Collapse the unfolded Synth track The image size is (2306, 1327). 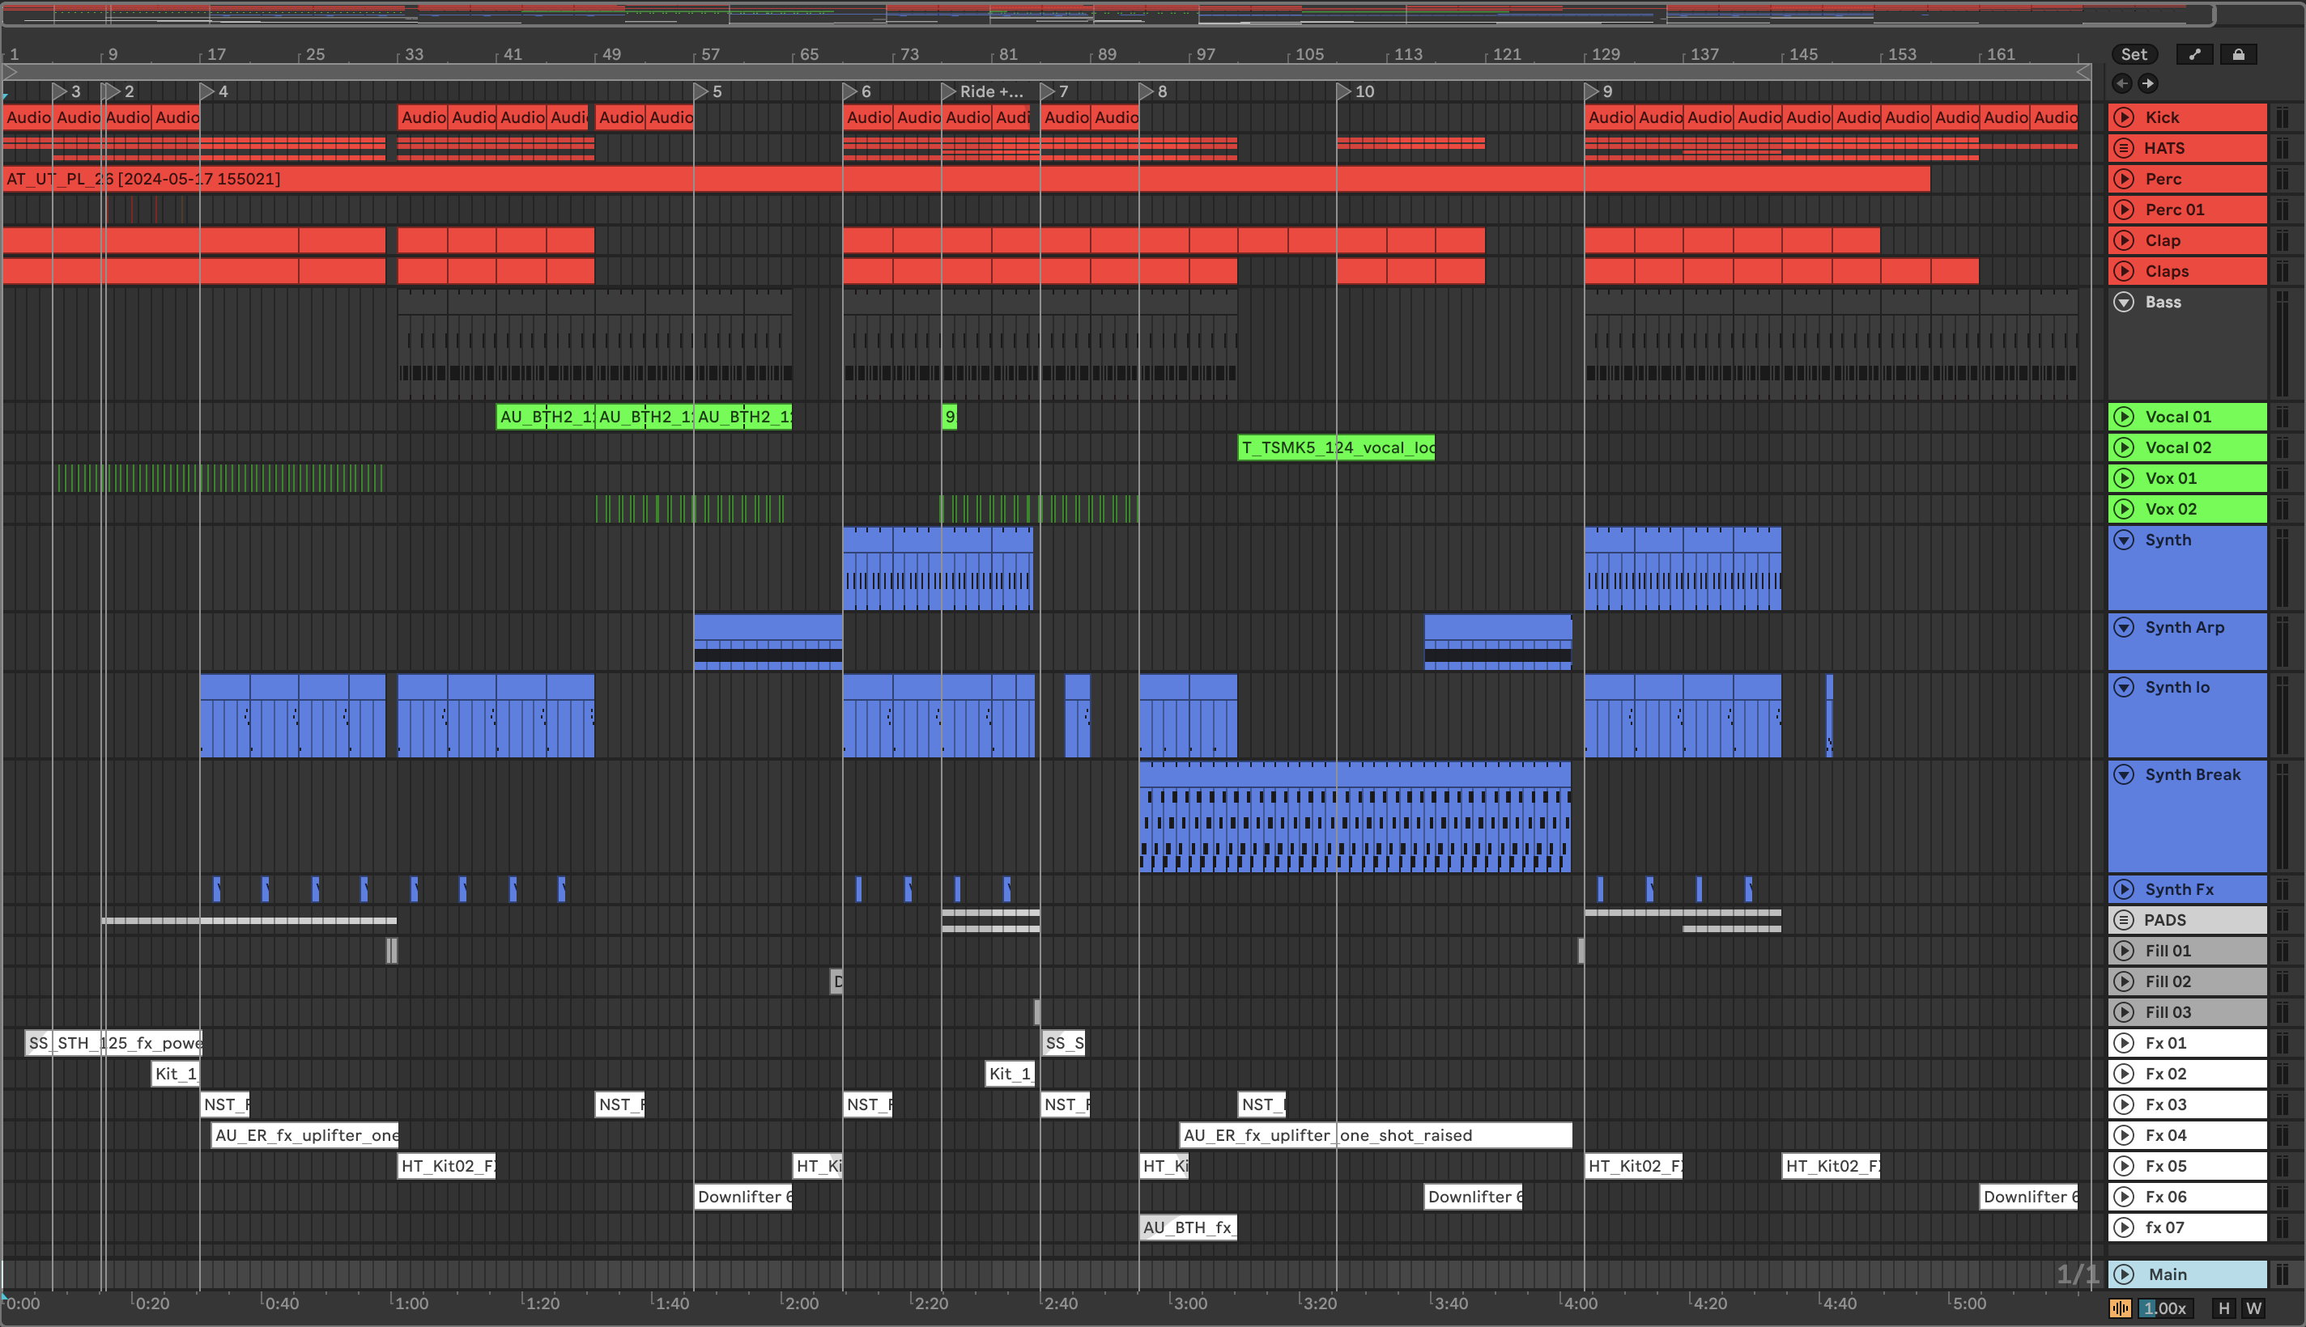click(x=2124, y=541)
